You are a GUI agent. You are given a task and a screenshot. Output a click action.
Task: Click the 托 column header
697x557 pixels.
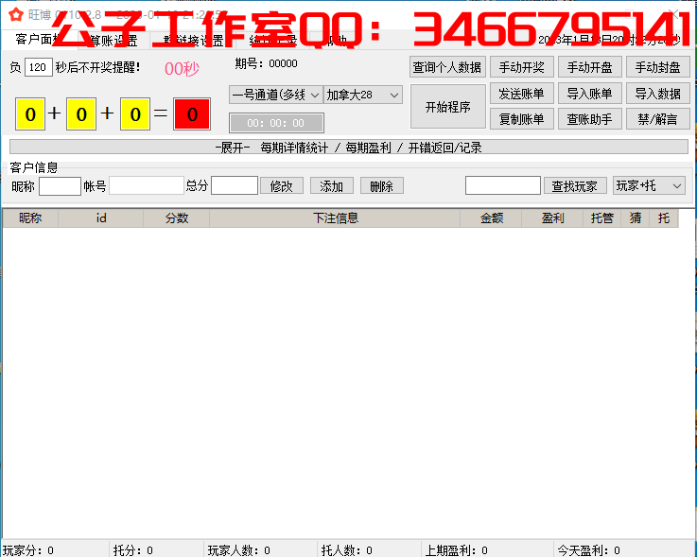tap(664, 218)
